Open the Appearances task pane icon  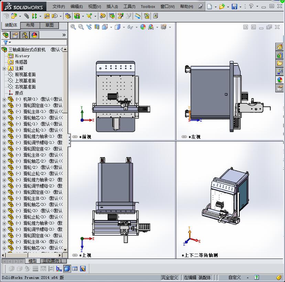[x=279, y=80]
